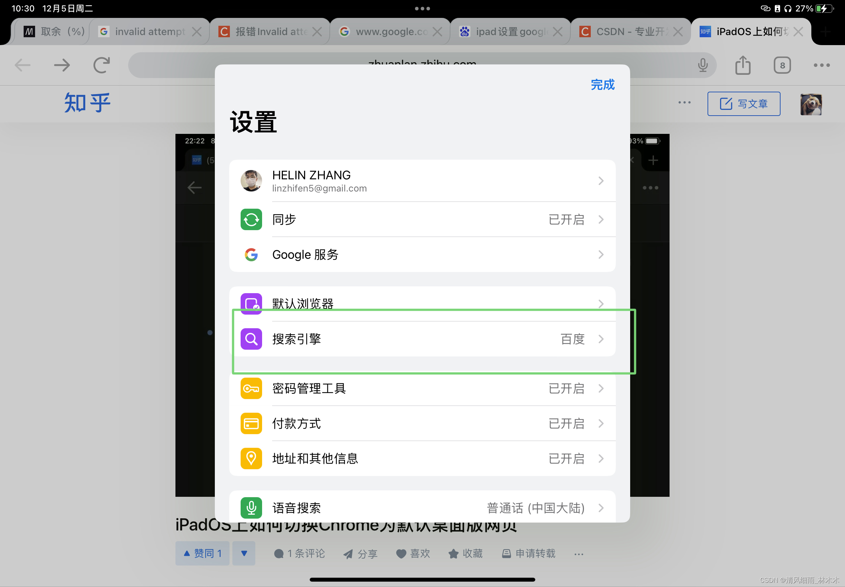
Task: Tap the purple 默认浏览器 icon
Action: pyautogui.click(x=251, y=304)
